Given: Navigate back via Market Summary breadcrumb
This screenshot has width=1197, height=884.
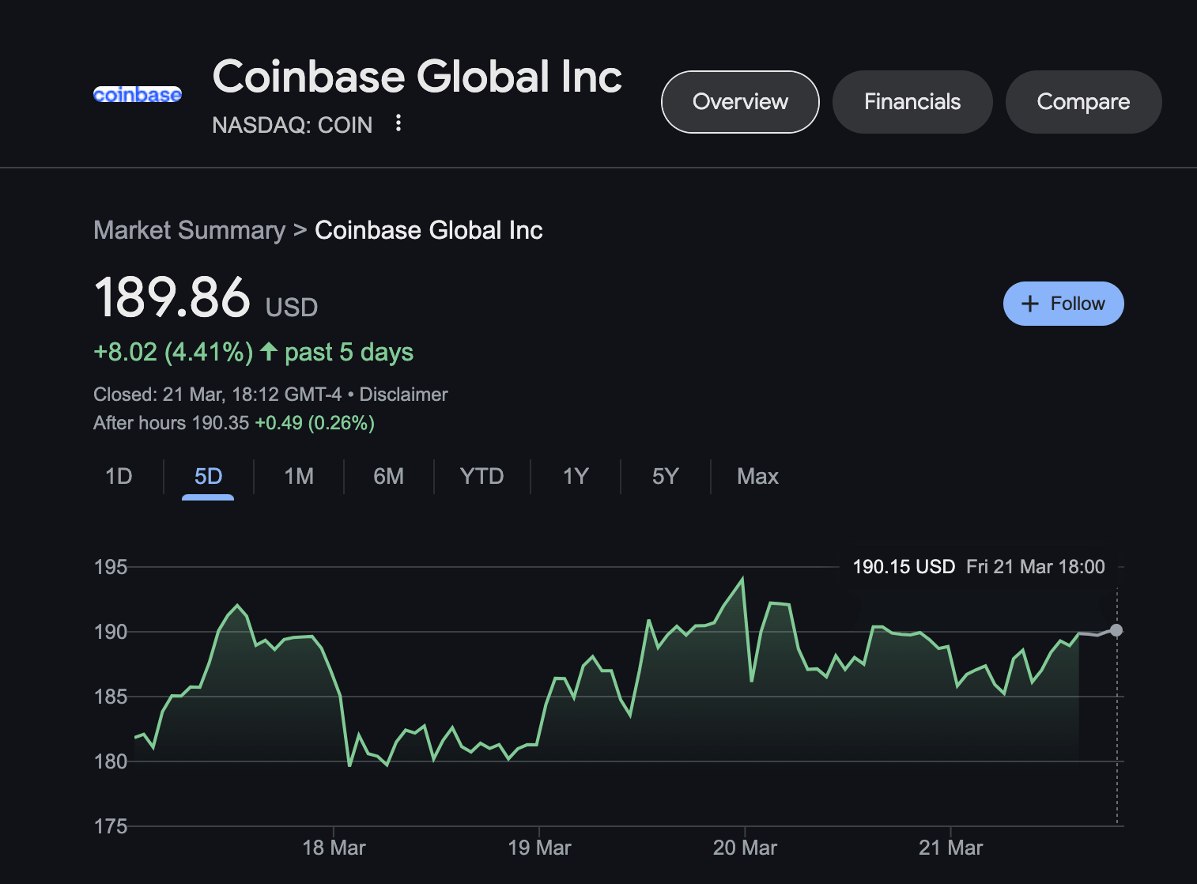Looking at the screenshot, I should click(x=189, y=230).
